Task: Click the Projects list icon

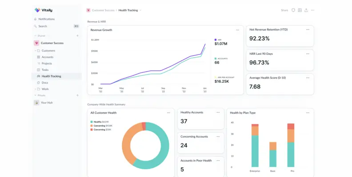Action: pos(38,63)
